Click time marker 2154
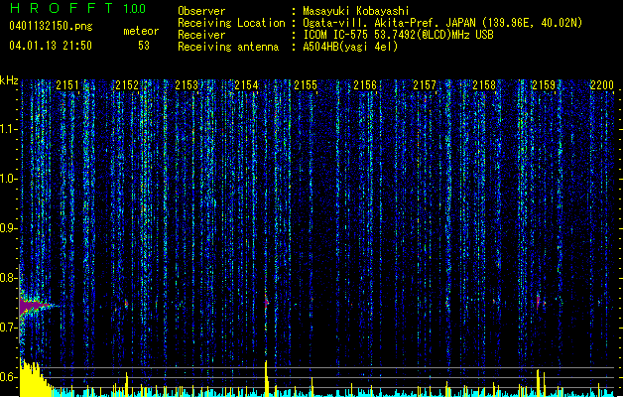This screenshot has width=624, height=397. [246, 85]
